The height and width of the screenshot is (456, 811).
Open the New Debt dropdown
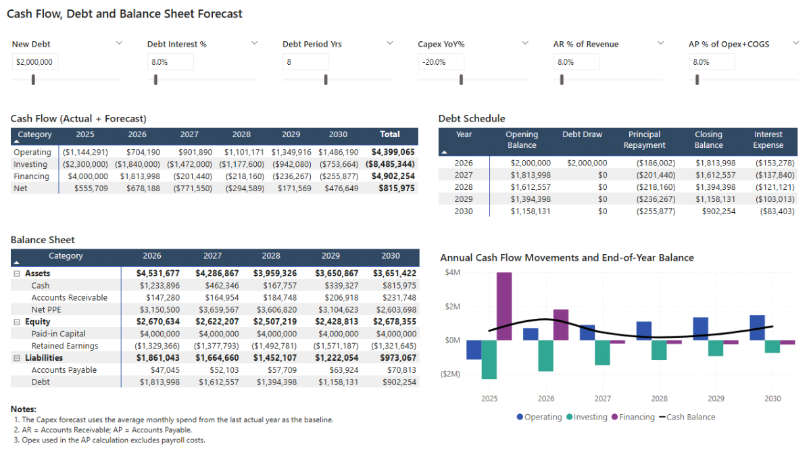[120, 43]
